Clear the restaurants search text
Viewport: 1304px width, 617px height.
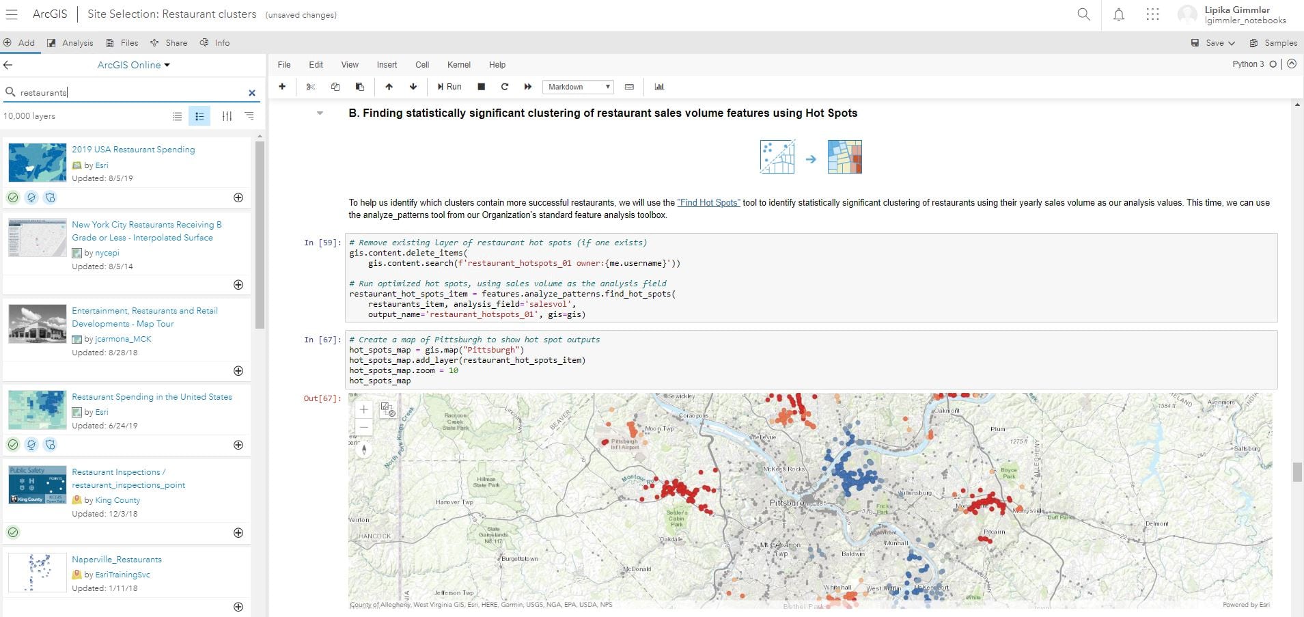(x=252, y=93)
